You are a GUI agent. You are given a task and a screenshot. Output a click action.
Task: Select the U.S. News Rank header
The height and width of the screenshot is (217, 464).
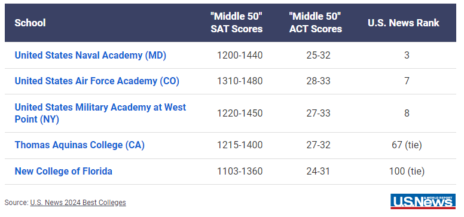404,23
